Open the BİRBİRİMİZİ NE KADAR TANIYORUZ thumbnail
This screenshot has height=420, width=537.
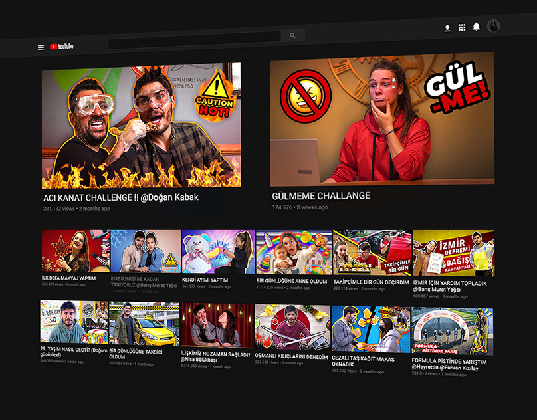pyautogui.click(x=146, y=251)
